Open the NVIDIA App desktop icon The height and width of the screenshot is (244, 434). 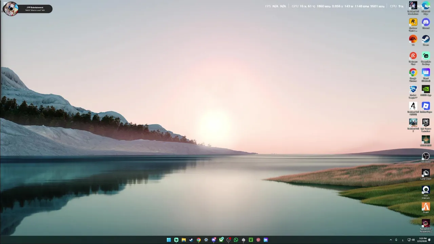tap(426, 91)
